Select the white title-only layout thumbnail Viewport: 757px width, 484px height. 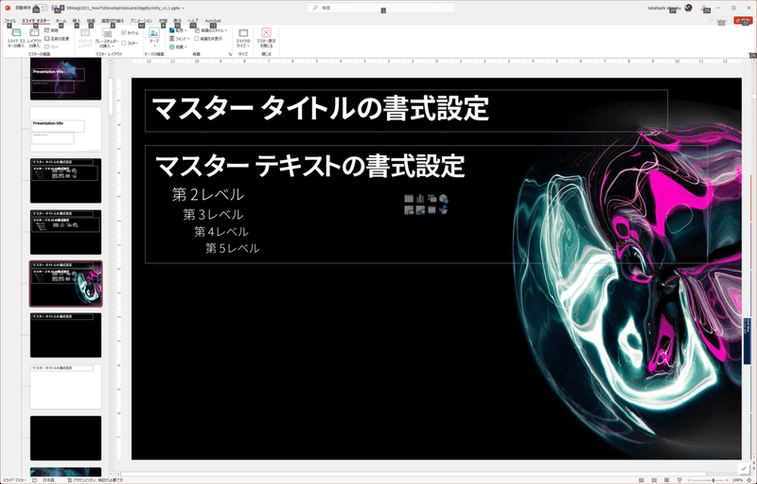point(65,386)
